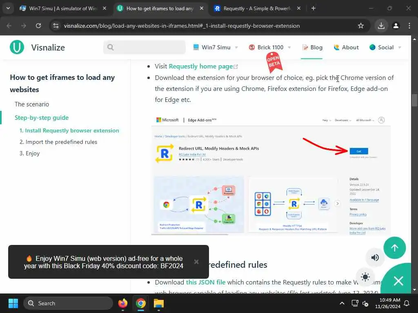Click the Chrome forward arrow
Image resolution: width=418 pixels, height=313 pixels.
pos(23,26)
